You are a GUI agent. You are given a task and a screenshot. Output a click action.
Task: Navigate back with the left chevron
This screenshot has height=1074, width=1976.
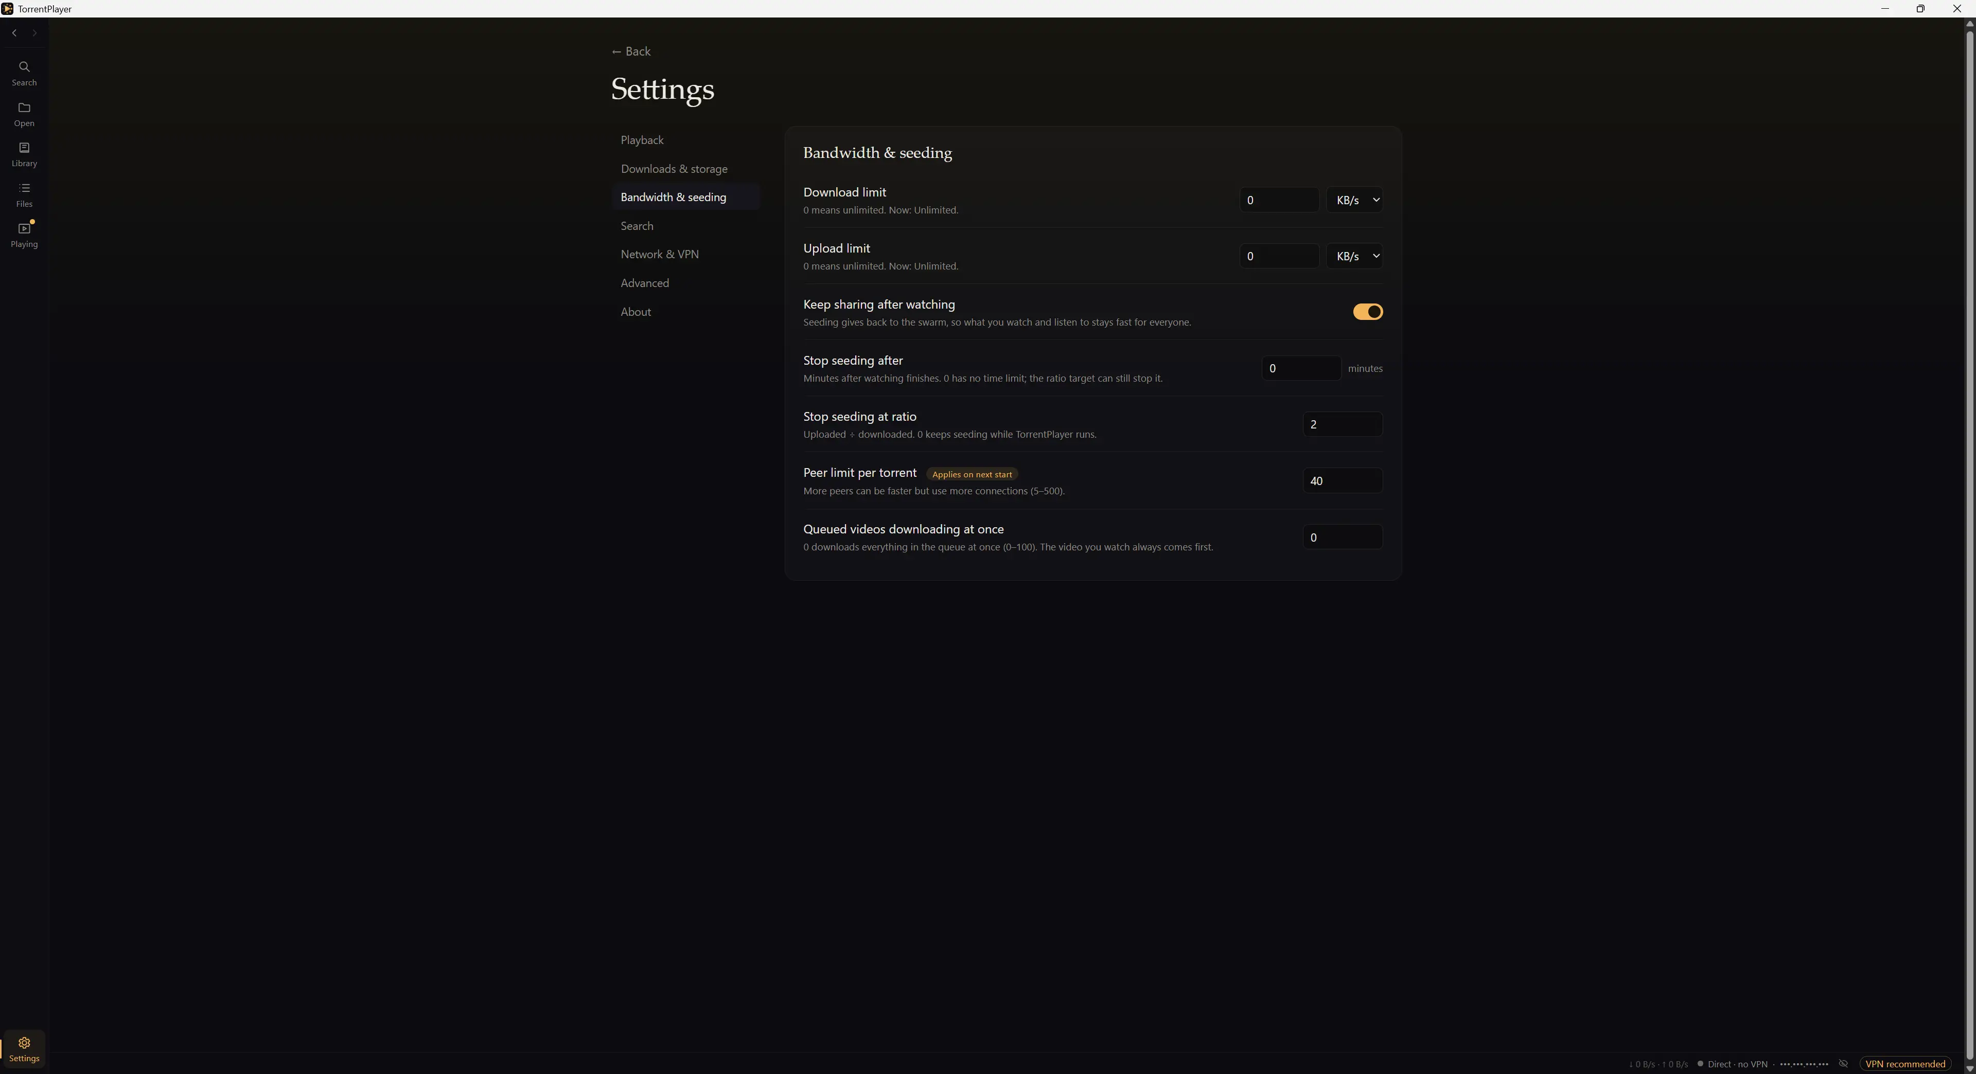point(14,33)
